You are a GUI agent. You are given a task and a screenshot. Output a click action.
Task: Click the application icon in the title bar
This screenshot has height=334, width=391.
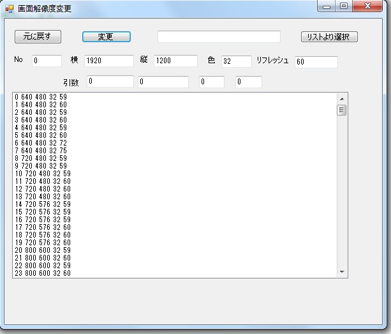point(9,9)
